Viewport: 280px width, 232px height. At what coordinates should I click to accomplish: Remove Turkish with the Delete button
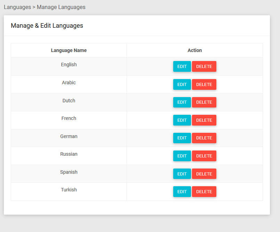pyautogui.click(x=204, y=192)
